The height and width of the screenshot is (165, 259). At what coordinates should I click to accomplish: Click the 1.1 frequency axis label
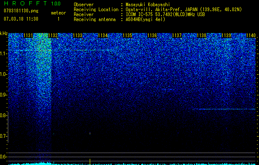[x=3, y=54]
